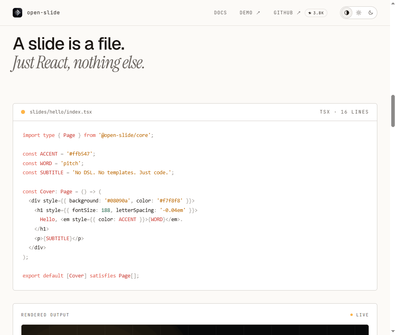Click the open-slide logo icon
The image size is (396, 335).
pos(17,13)
